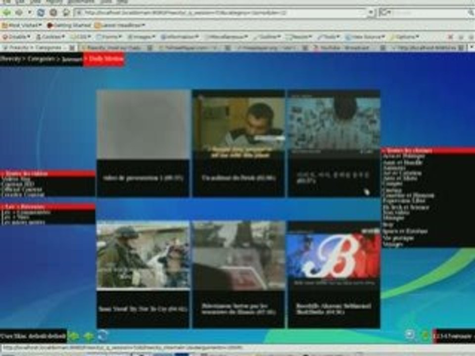
Task: Click the caption under the blank grey thumbnail
Action: tap(143, 178)
